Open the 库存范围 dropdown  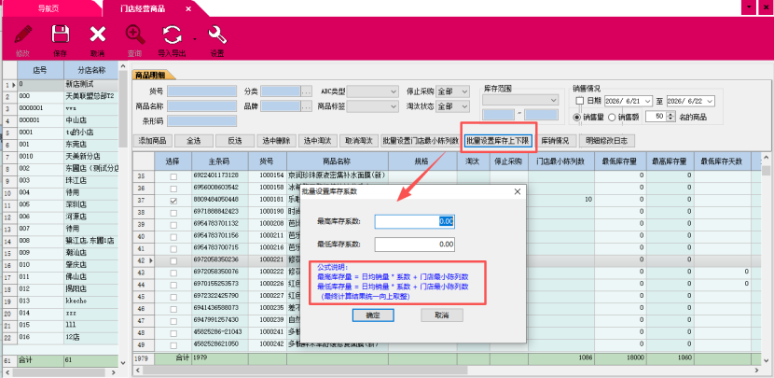click(553, 100)
